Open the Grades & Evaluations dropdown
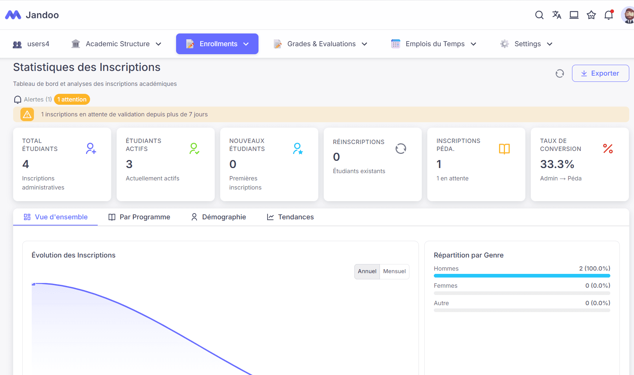Viewport: 634px width, 375px height. [x=320, y=44]
